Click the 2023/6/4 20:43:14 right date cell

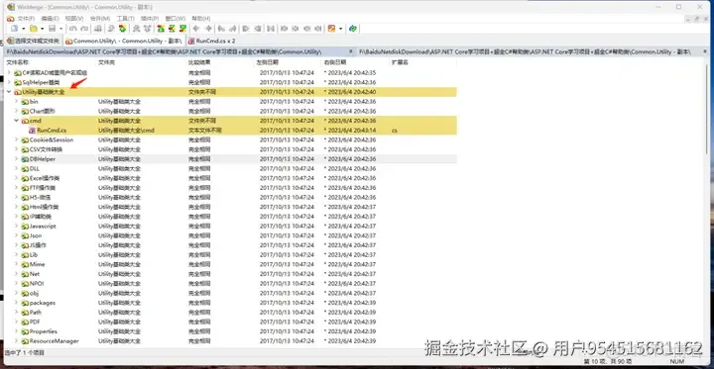point(351,131)
